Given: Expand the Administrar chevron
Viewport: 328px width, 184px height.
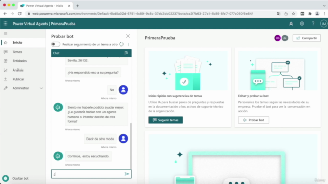Looking at the screenshot, I should (x=42, y=88).
